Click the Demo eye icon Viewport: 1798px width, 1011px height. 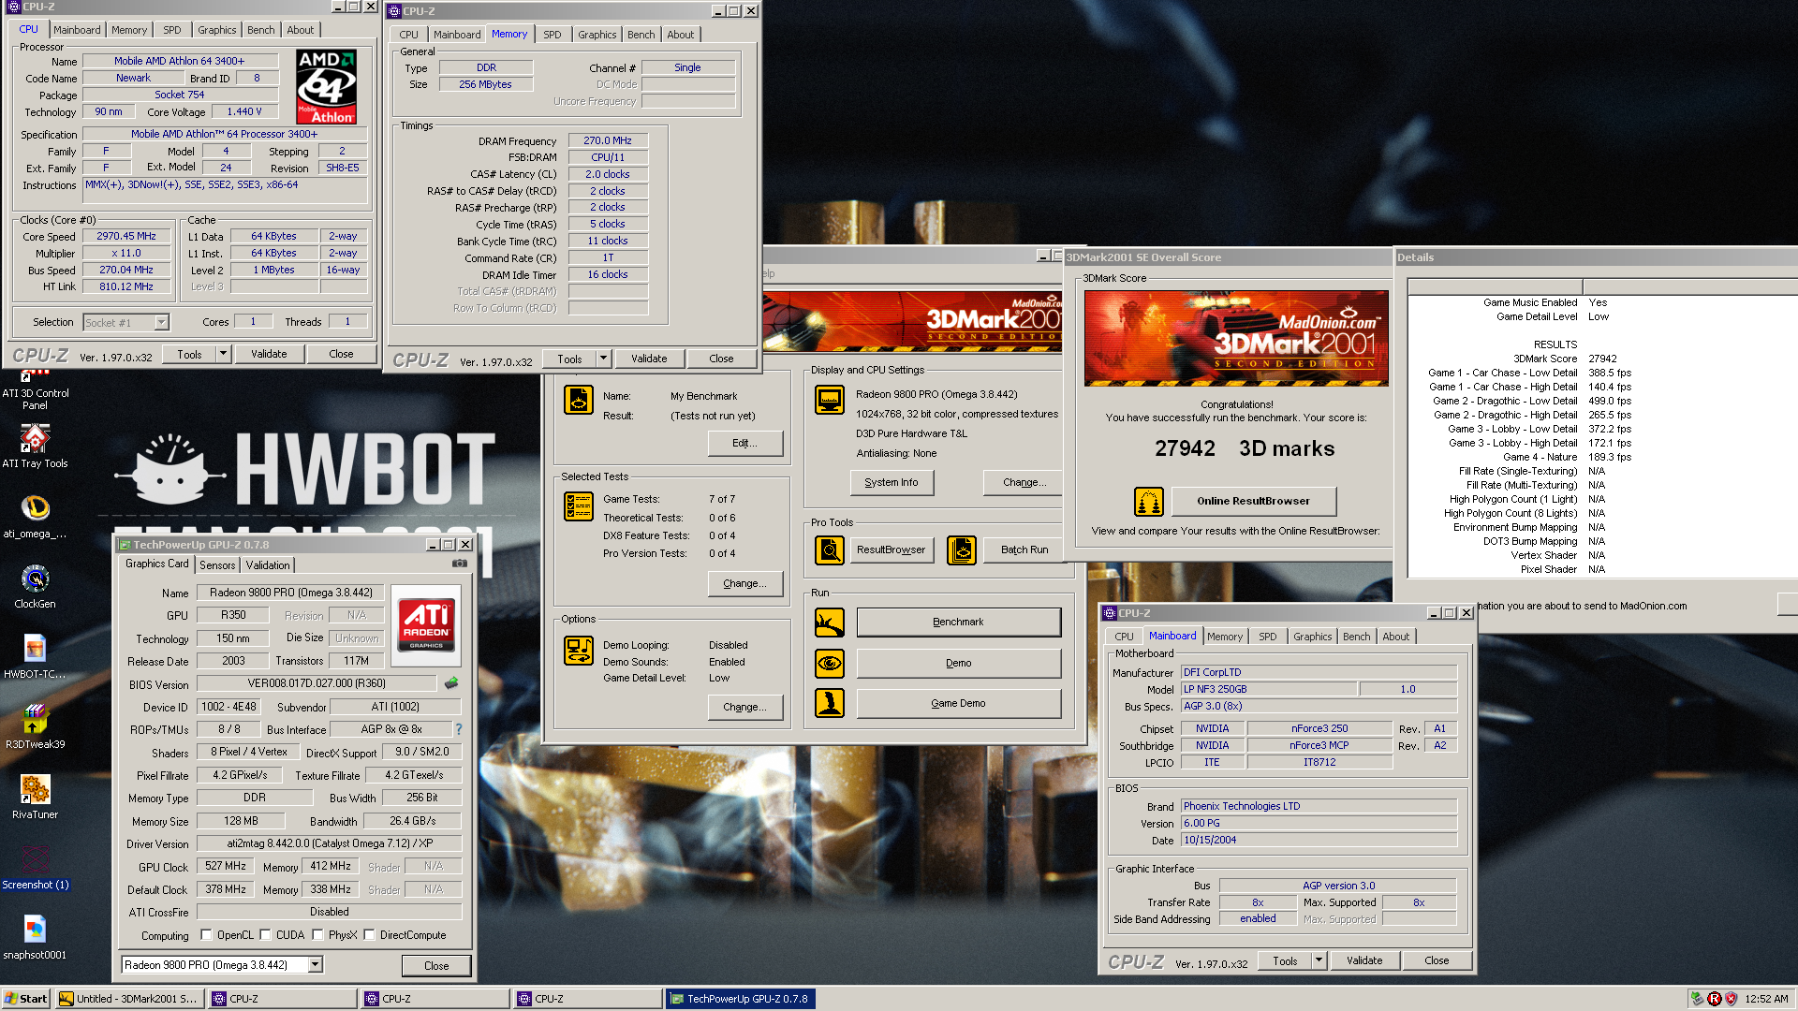pyautogui.click(x=829, y=664)
